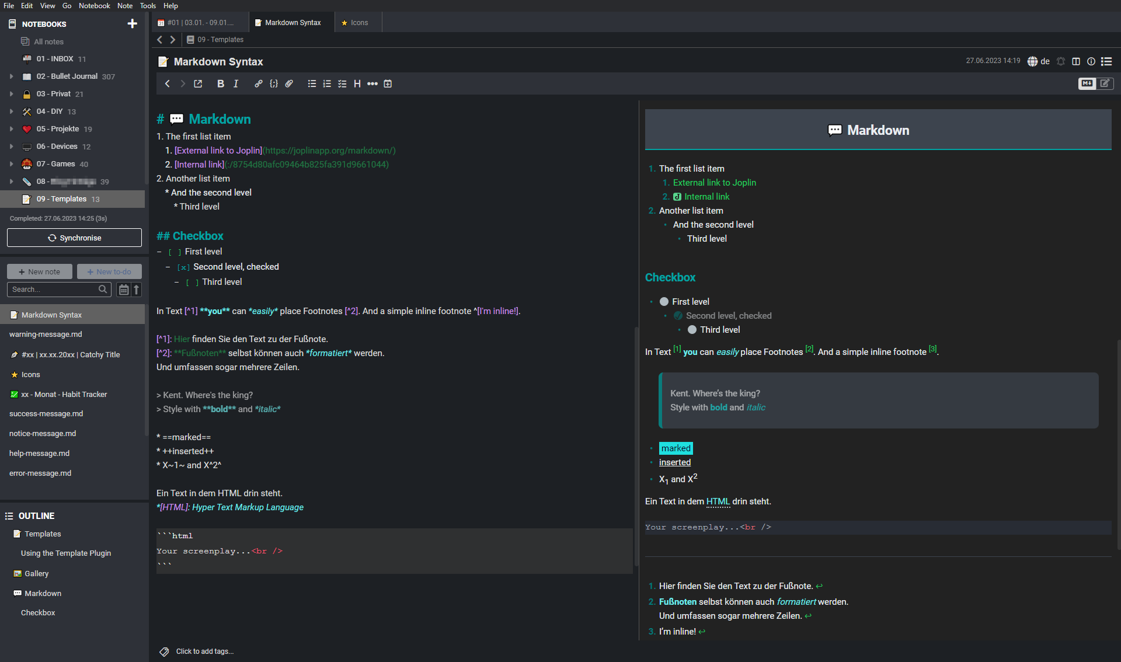The height and width of the screenshot is (662, 1121).
Task: Expand the 05 - Projekte notebook
Action: 11,128
